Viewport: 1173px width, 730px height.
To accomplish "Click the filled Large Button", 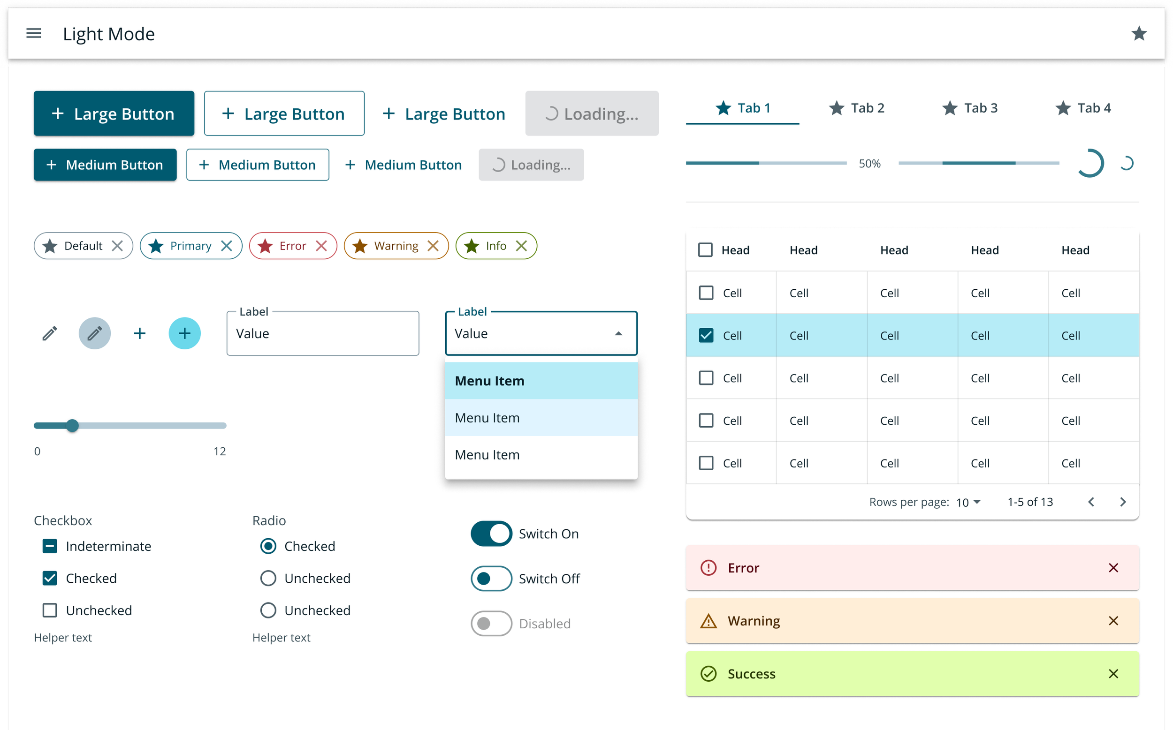I will click(114, 113).
